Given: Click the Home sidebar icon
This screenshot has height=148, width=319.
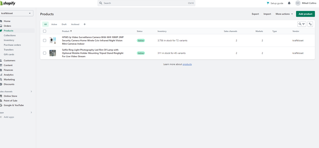Looking at the screenshot, I should point(1,21).
